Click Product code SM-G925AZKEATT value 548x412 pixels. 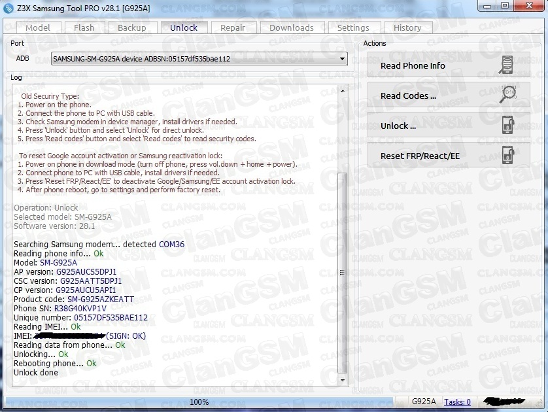(101, 299)
